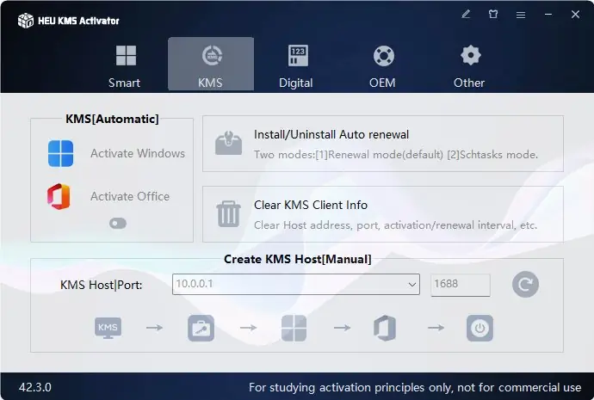Open the hamburger menu icon
The image size is (594, 400).
[x=521, y=15]
